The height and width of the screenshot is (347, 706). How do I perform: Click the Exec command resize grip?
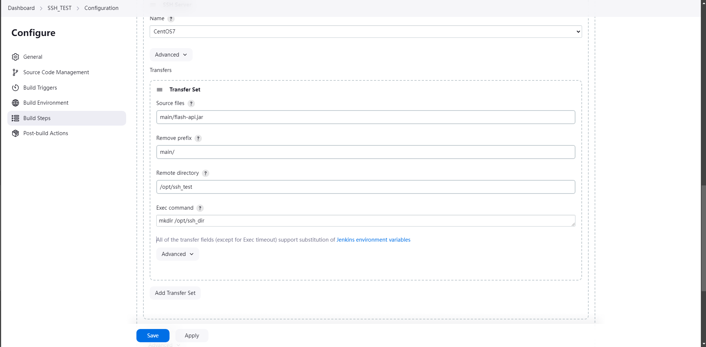click(x=573, y=224)
